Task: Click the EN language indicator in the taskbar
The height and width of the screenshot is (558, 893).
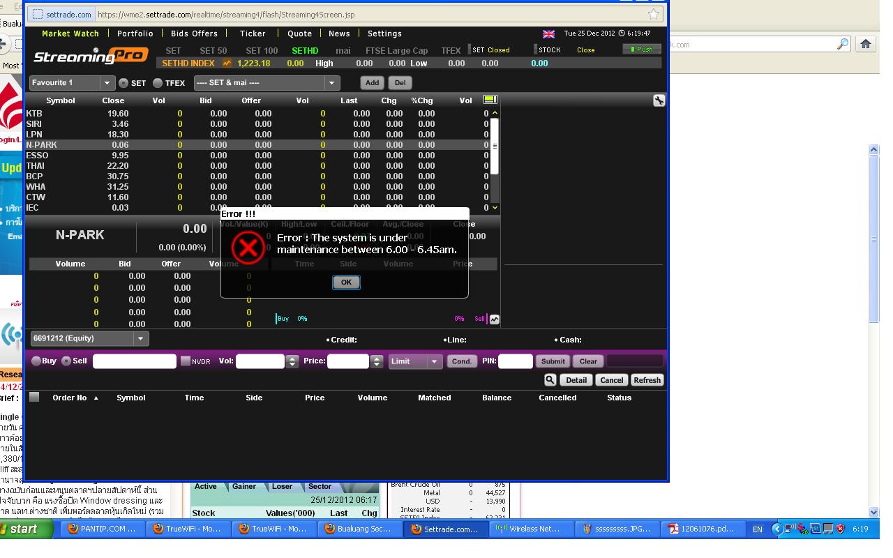Action: coord(758,529)
